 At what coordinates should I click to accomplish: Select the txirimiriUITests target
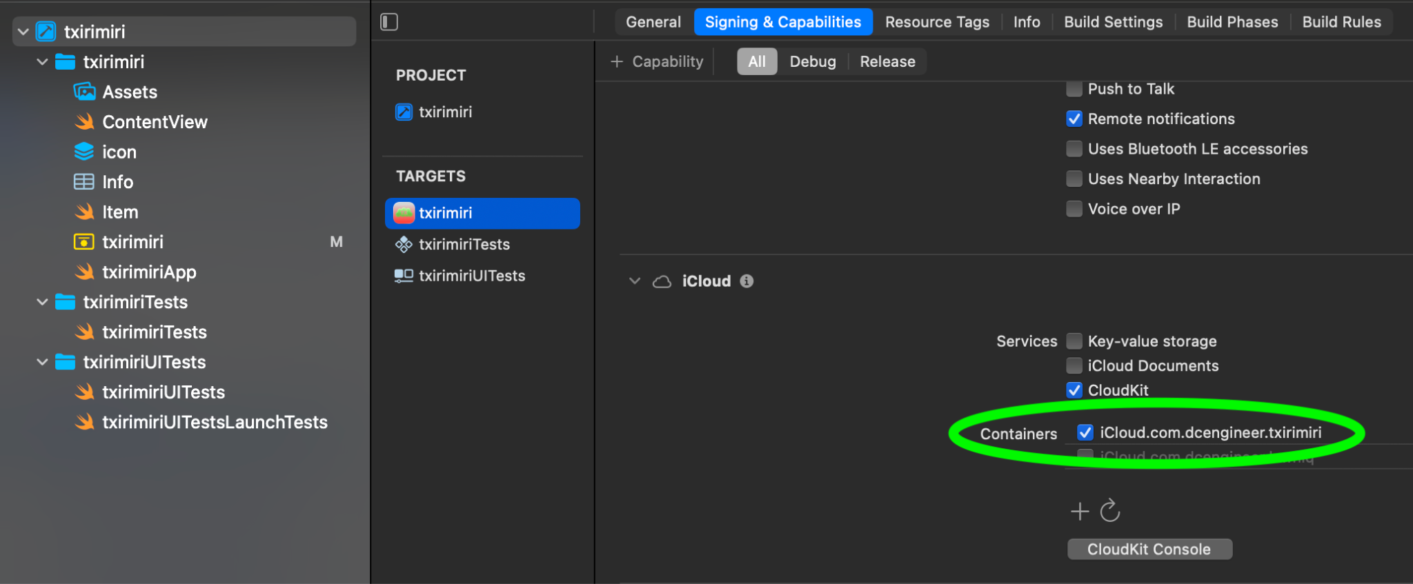(x=471, y=276)
